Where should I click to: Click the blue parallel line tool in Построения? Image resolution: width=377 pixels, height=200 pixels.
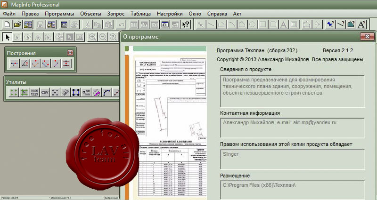click(x=46, y=64)
